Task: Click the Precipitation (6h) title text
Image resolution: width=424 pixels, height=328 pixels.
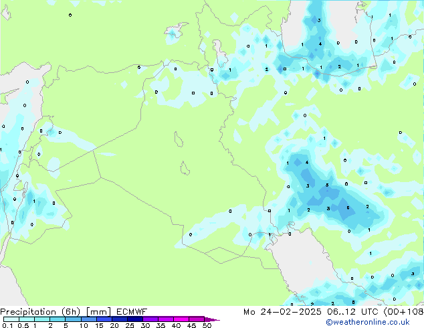Action: [x=40, y=312]
